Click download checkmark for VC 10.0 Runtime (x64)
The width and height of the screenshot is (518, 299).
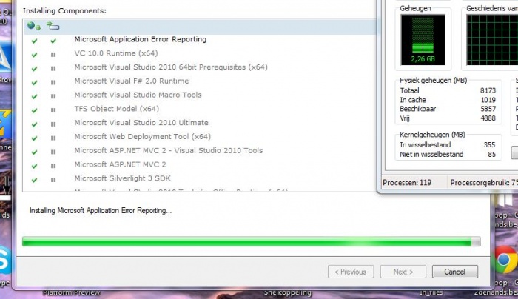[x=34, y=55]
